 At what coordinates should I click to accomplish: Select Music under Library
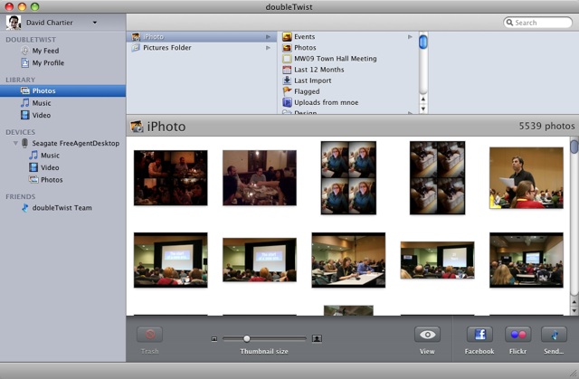click(x=42, y=103)
